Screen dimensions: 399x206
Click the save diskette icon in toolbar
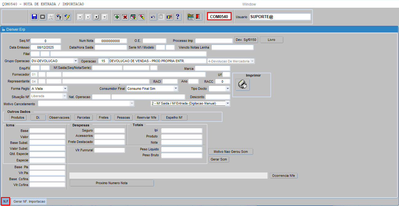[x=35, y=17]
